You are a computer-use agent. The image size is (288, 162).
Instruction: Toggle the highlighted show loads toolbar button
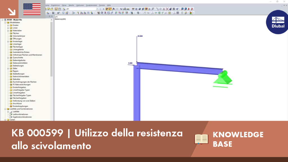click(x=107, y=9)
